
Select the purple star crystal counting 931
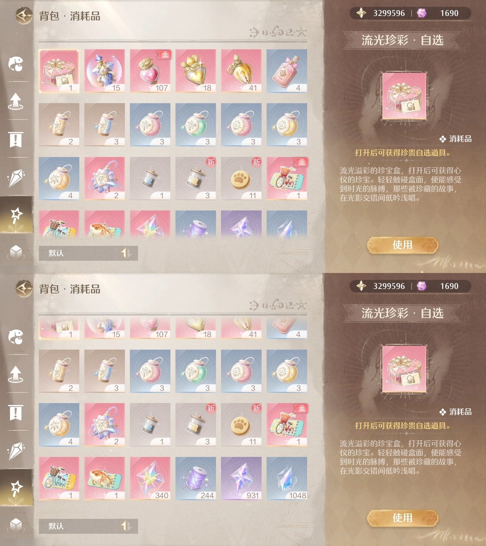pos(241,479)
